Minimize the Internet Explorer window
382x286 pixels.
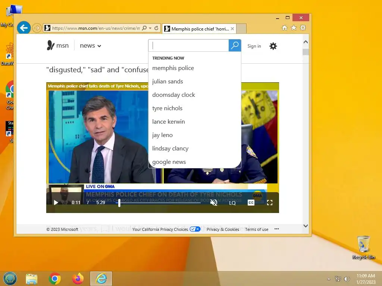[x=278, y=18]
